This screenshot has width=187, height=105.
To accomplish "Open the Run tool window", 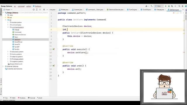I will click(x=6, y=98).
